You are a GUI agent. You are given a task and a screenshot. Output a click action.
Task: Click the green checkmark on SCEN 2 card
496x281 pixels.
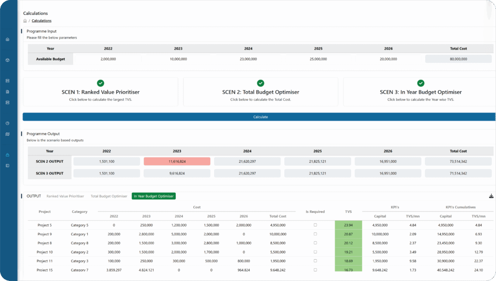click(x=260, y=83)
